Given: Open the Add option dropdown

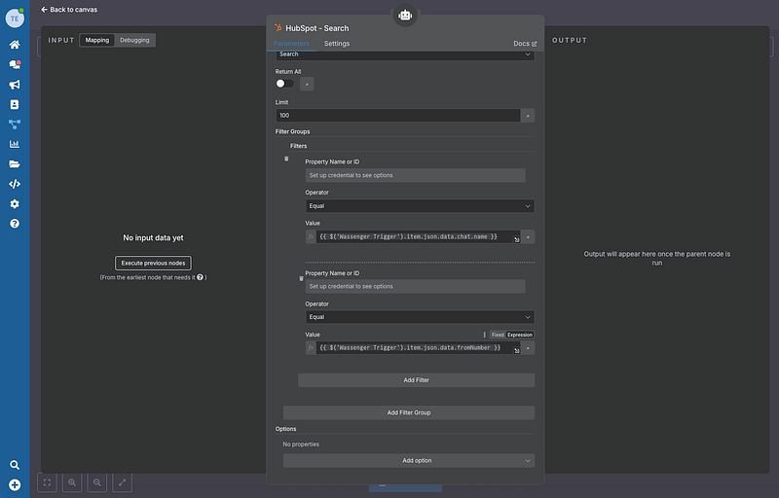Looking at the screenshot, I should [409, 461].
